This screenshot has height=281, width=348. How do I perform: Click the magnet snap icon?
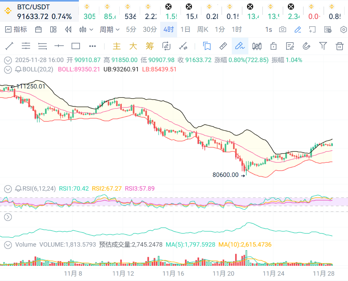click(306, 46)
